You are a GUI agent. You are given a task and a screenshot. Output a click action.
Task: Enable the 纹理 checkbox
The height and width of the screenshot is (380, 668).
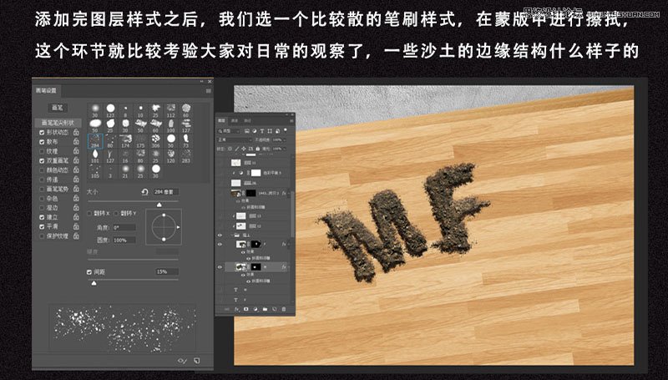(42, 151)
